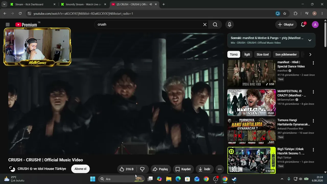Open the MrSammyCam channel link
This screenshot has width=327, height=184.
pos(286,100)
